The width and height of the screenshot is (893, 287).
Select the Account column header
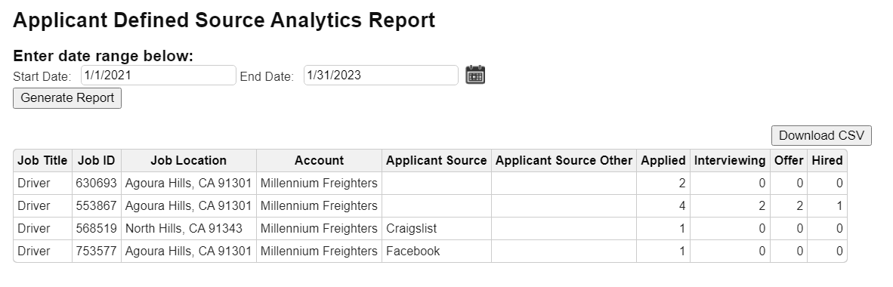319,161
